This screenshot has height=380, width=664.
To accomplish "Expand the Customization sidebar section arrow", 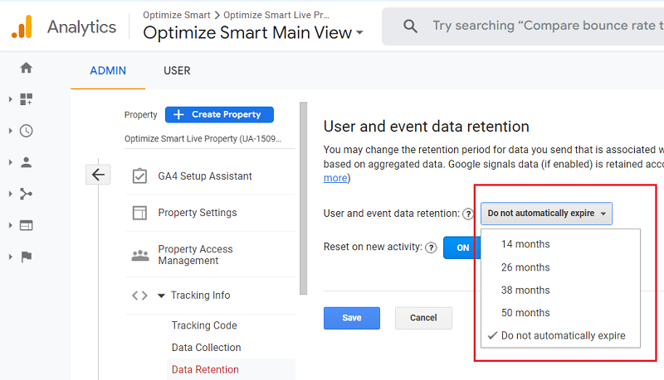I will 10,99.
